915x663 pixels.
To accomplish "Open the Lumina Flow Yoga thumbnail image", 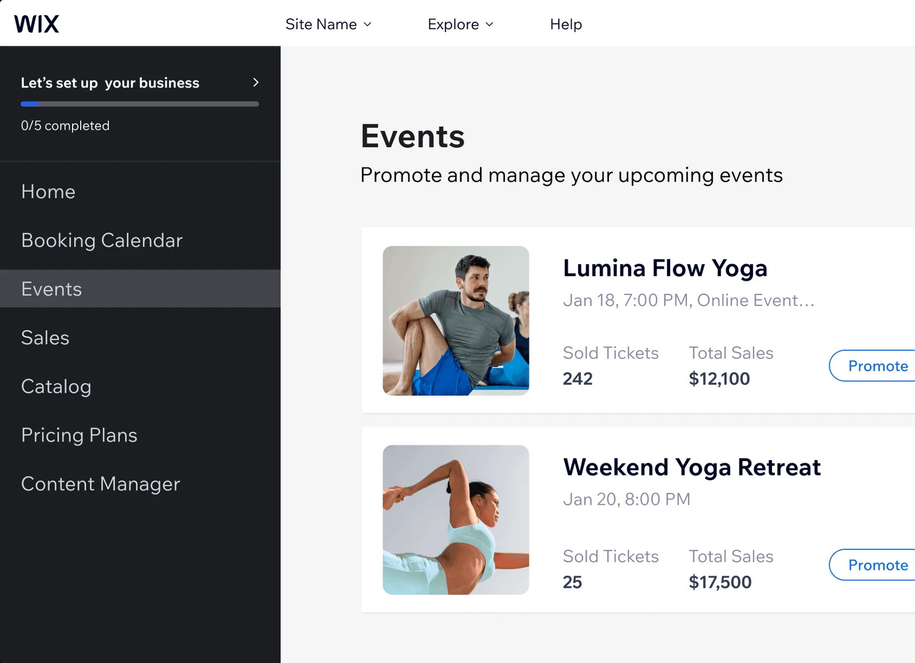I will [456, 321].
